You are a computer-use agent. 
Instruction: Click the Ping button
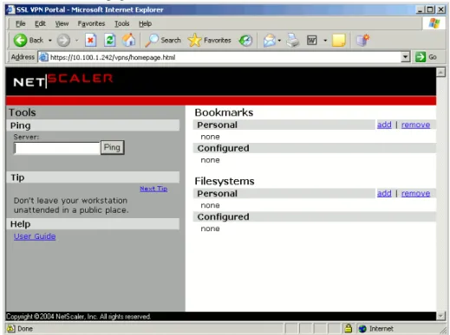(112, 147)
